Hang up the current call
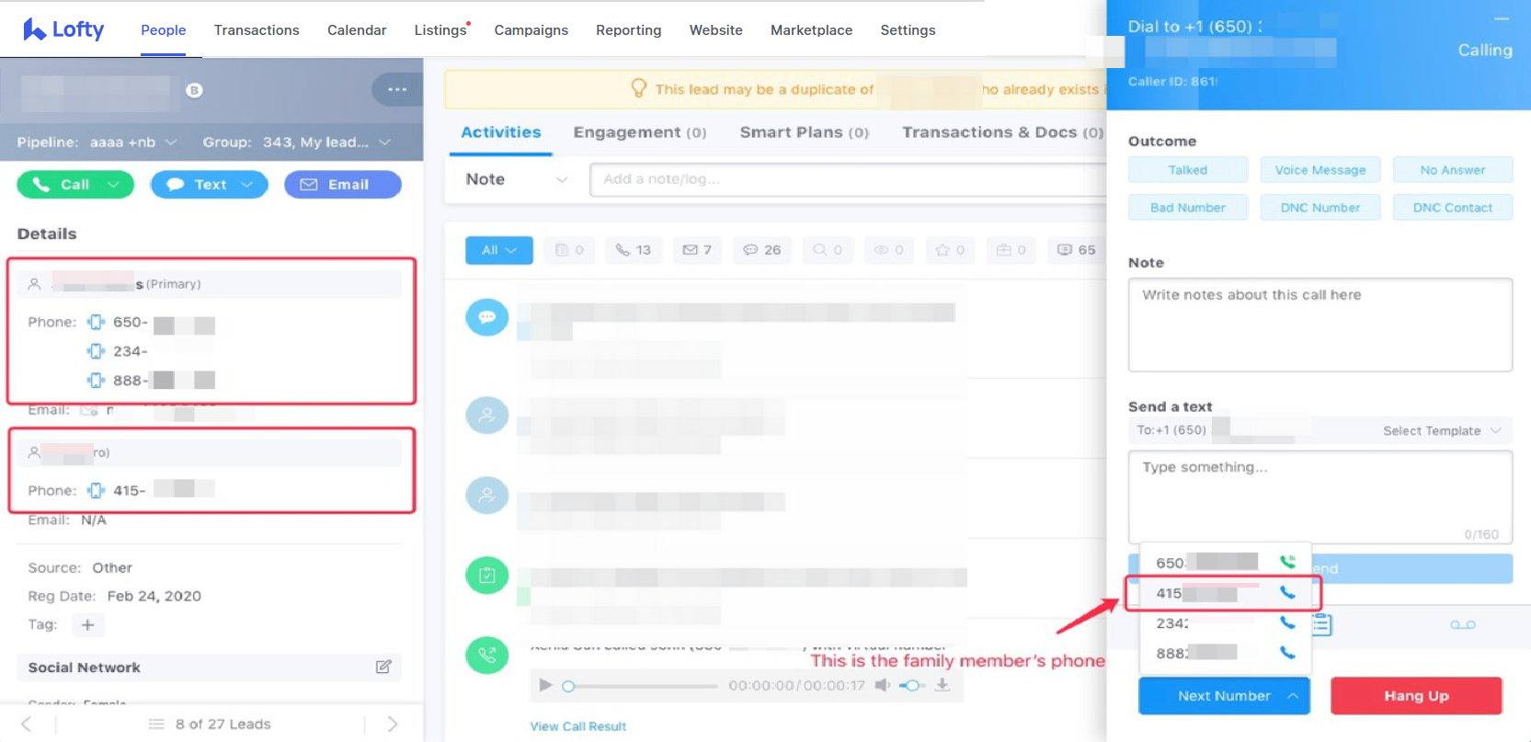Viewport: 1531px width, 742px height. pos(1415,696)
